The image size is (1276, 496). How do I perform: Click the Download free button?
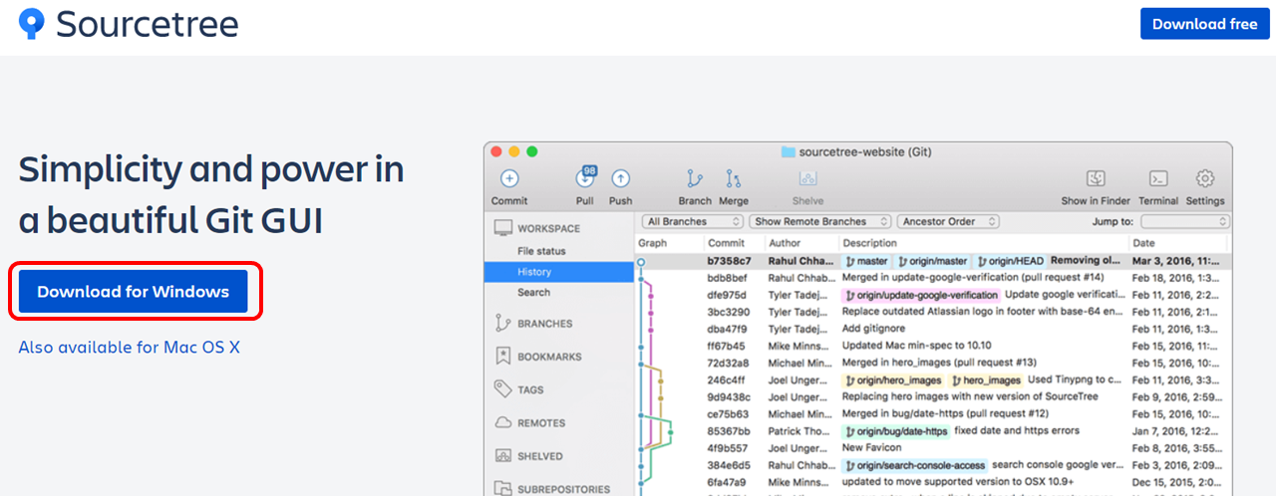pyautogui.click(x=1204, y=24)
